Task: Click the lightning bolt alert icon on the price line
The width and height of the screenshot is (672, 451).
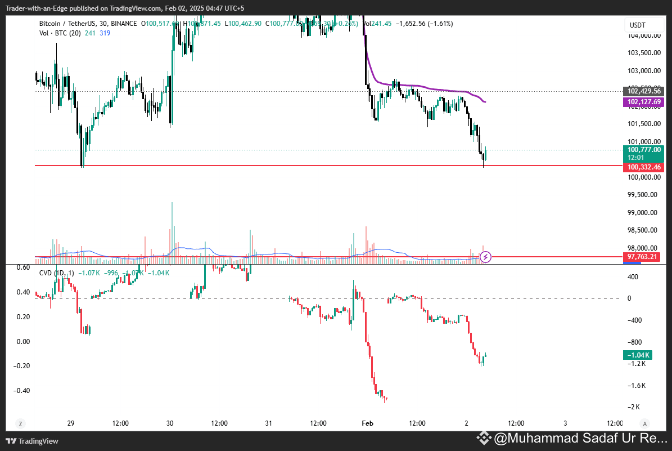Action: coord(485,257)
